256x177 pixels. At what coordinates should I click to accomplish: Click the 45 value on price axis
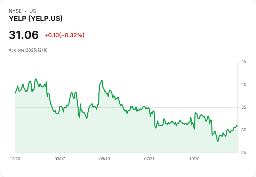(244, 62)
